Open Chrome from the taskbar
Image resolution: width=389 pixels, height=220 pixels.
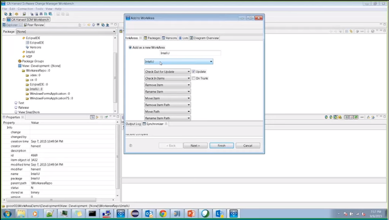pyautogui.click(x=163, y=214)
